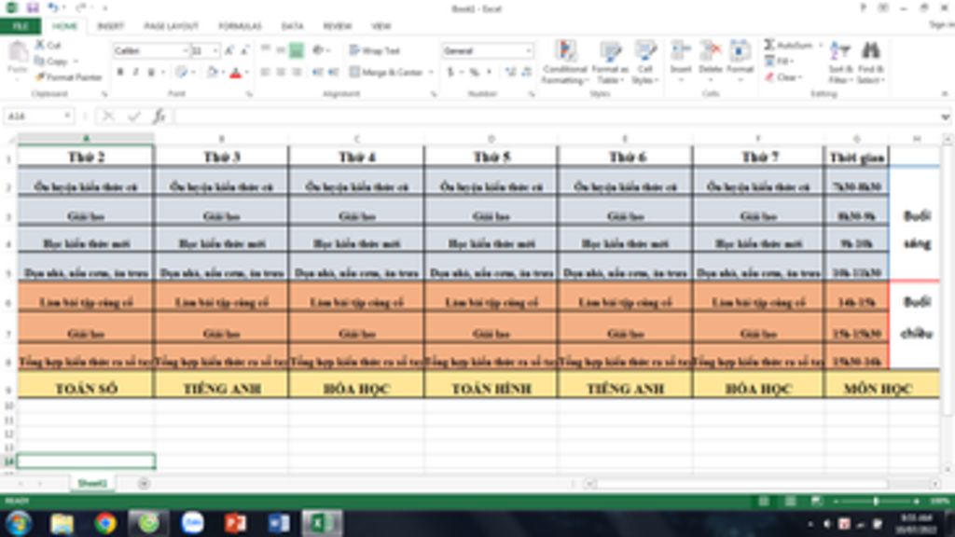
Task: Click the Name Box field
Action: (x=34, y=117)
